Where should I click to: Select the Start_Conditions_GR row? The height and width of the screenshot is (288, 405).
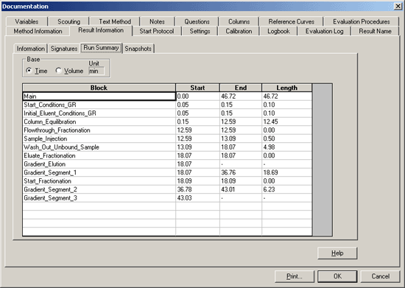(167, 105)
